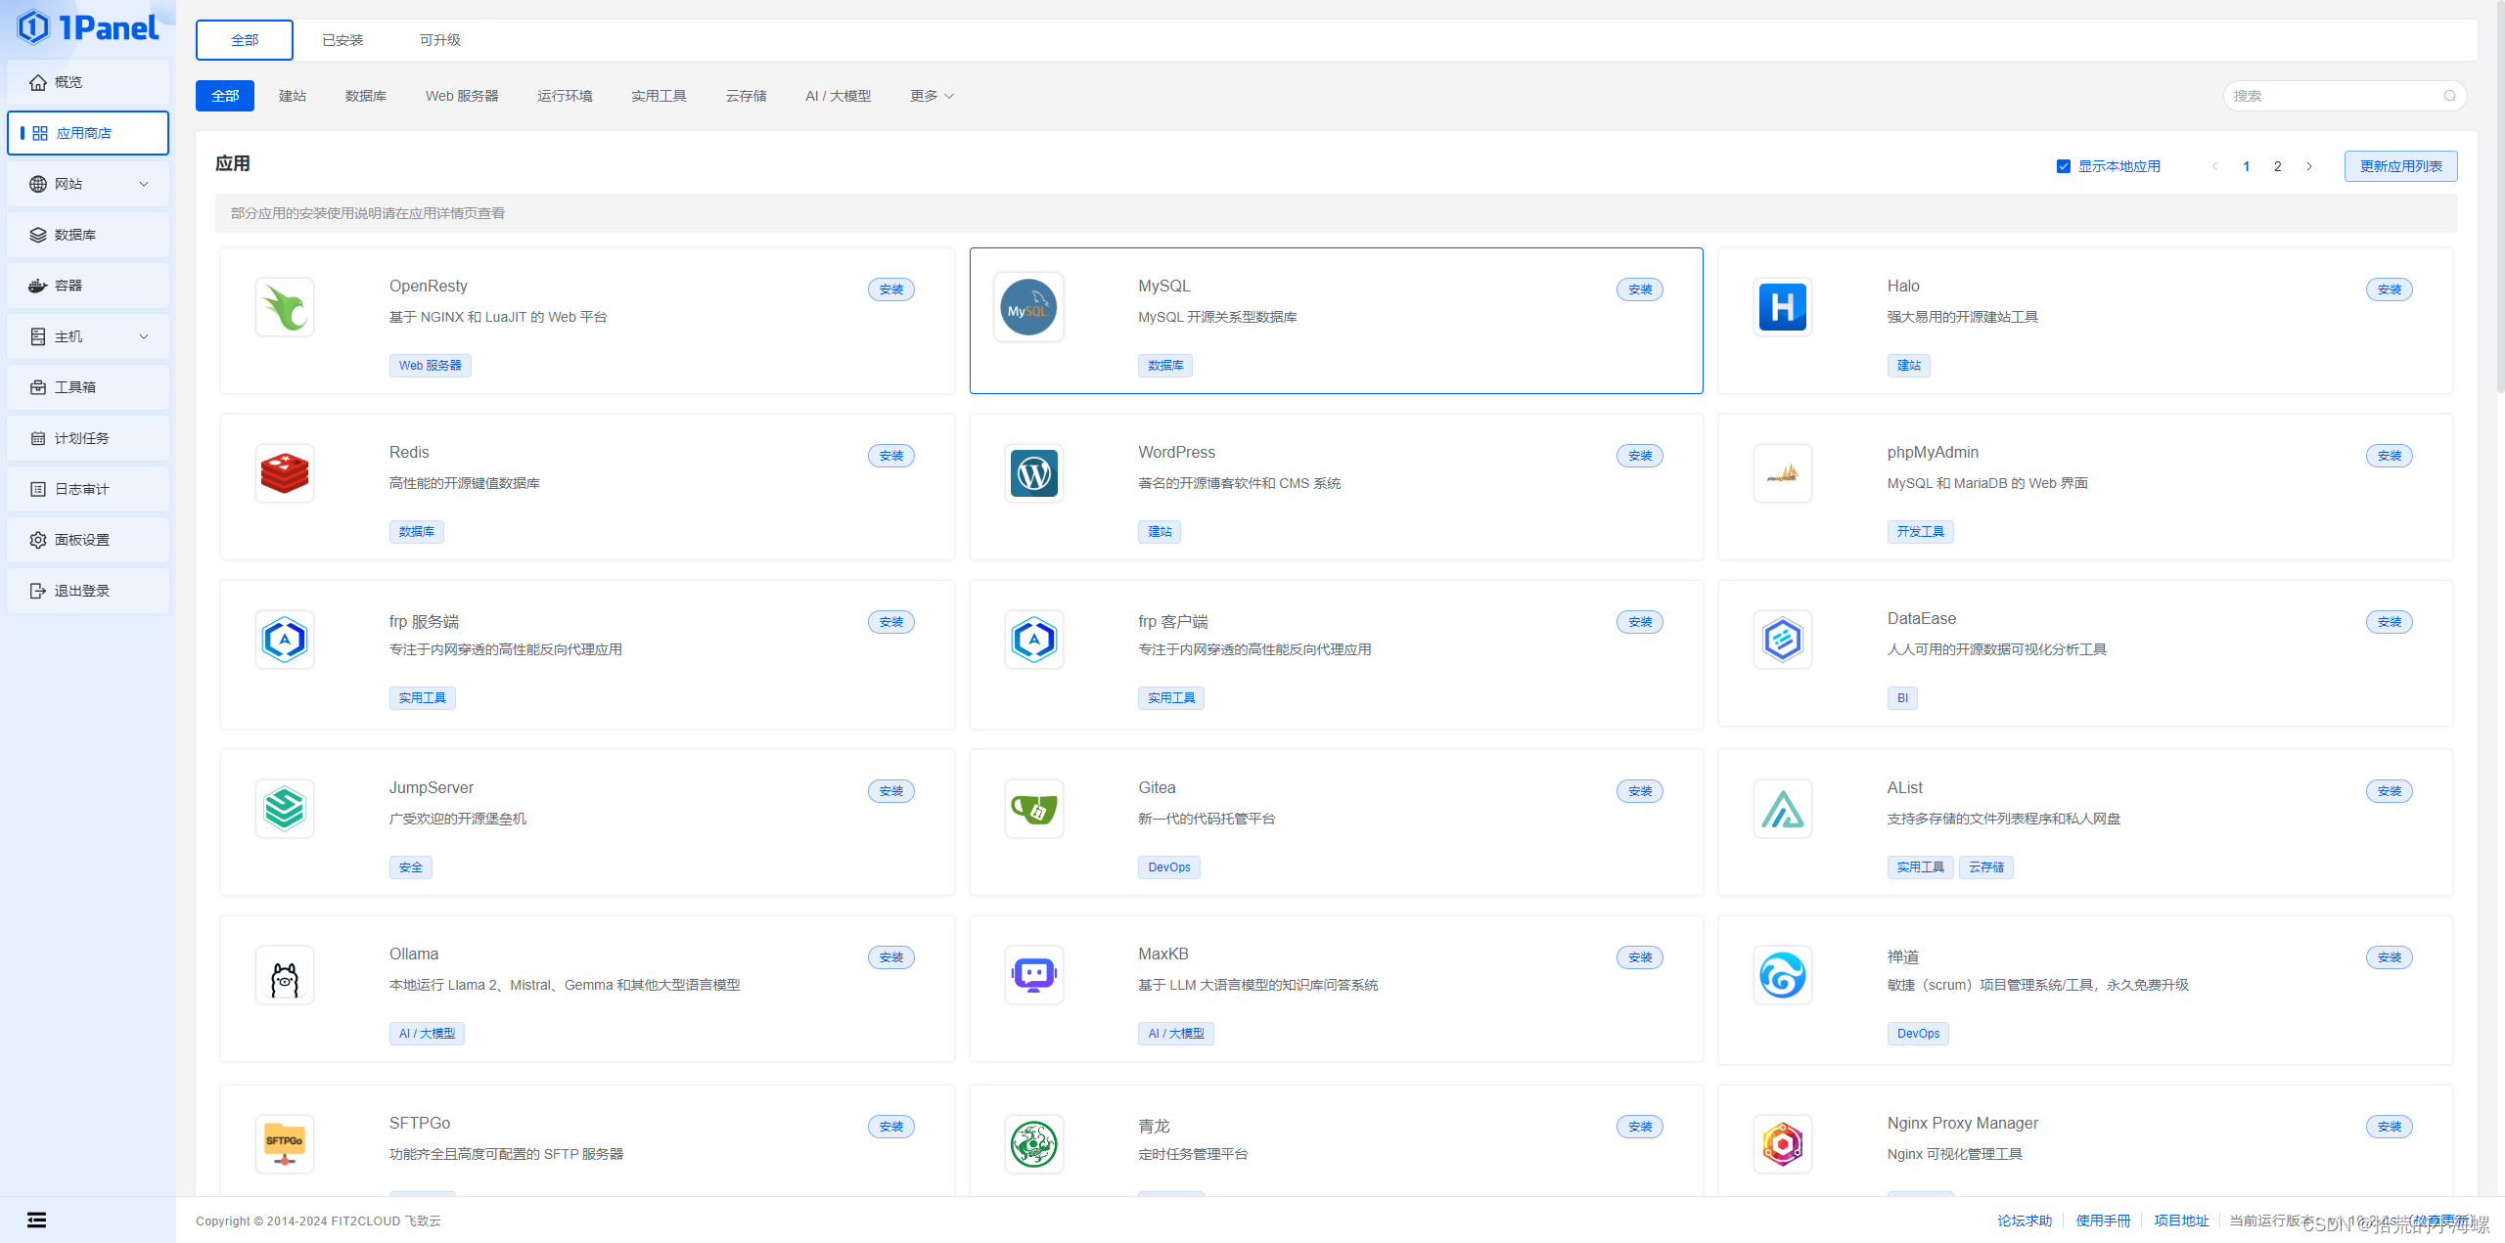Filter by 运行环境 category
Image resolution: width=2505 pixels, height=1243 pixels.
565,96
